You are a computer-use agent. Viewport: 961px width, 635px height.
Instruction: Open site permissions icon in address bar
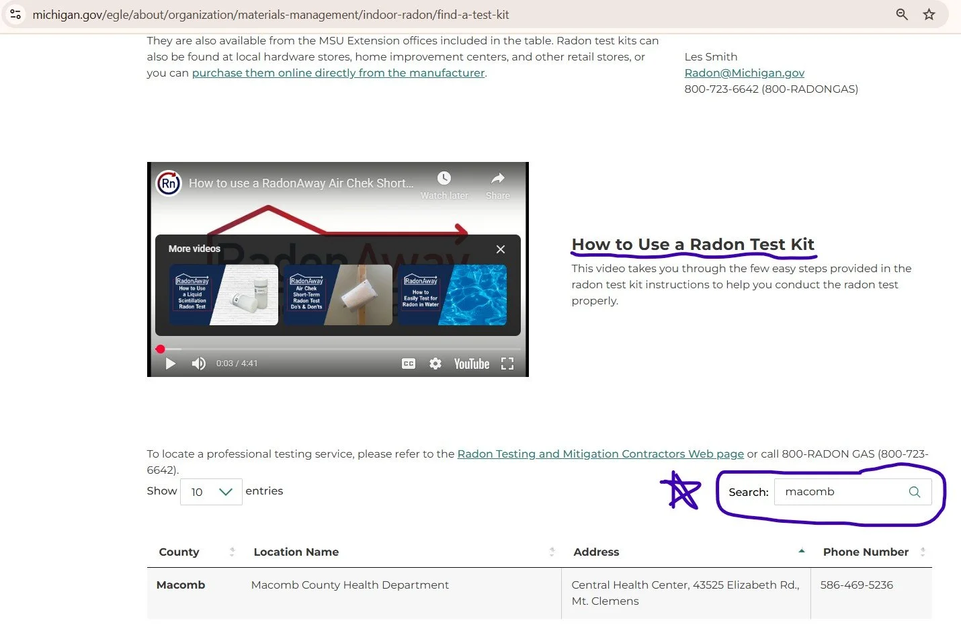[15, 13]
